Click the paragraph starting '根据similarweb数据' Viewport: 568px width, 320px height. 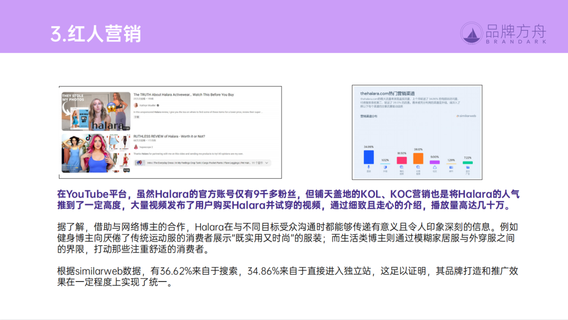tap(288, 276)
